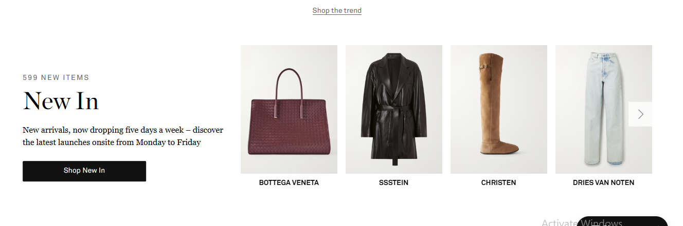
Task: Advance the New In carousel with the right chevron
Action: (x=640, y=114)
